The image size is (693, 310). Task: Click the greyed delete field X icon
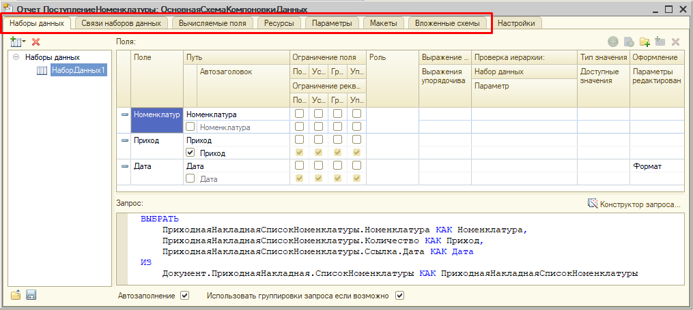[x=675, y=42]
